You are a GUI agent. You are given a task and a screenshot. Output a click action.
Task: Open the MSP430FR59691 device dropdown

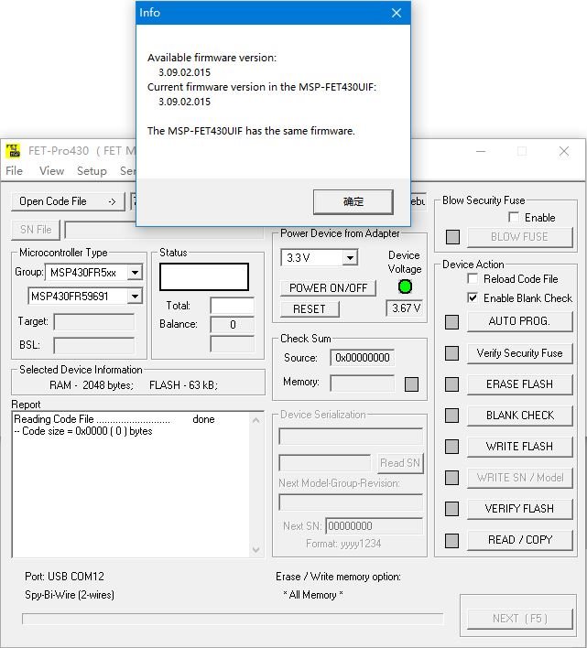click(135, 297)
